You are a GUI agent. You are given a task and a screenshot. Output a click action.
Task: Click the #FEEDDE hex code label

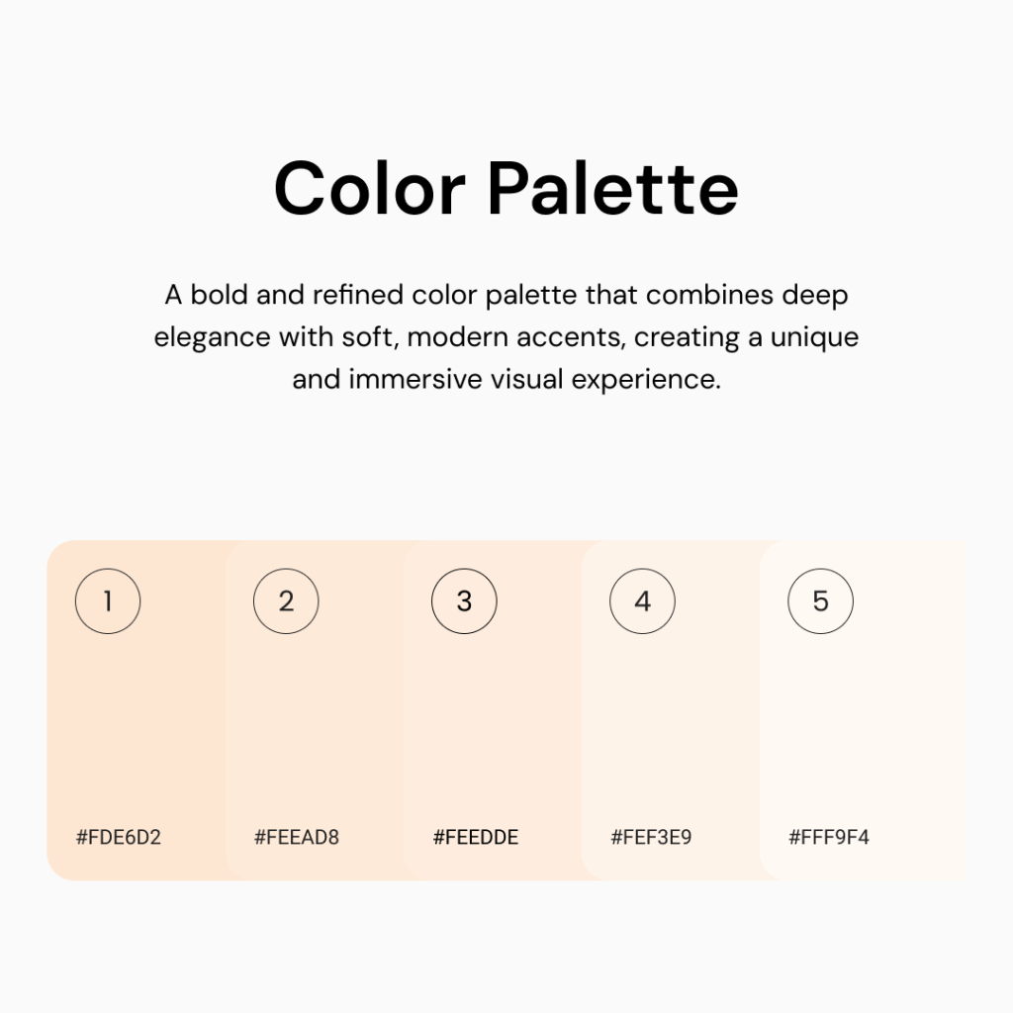tap(476, 838)
